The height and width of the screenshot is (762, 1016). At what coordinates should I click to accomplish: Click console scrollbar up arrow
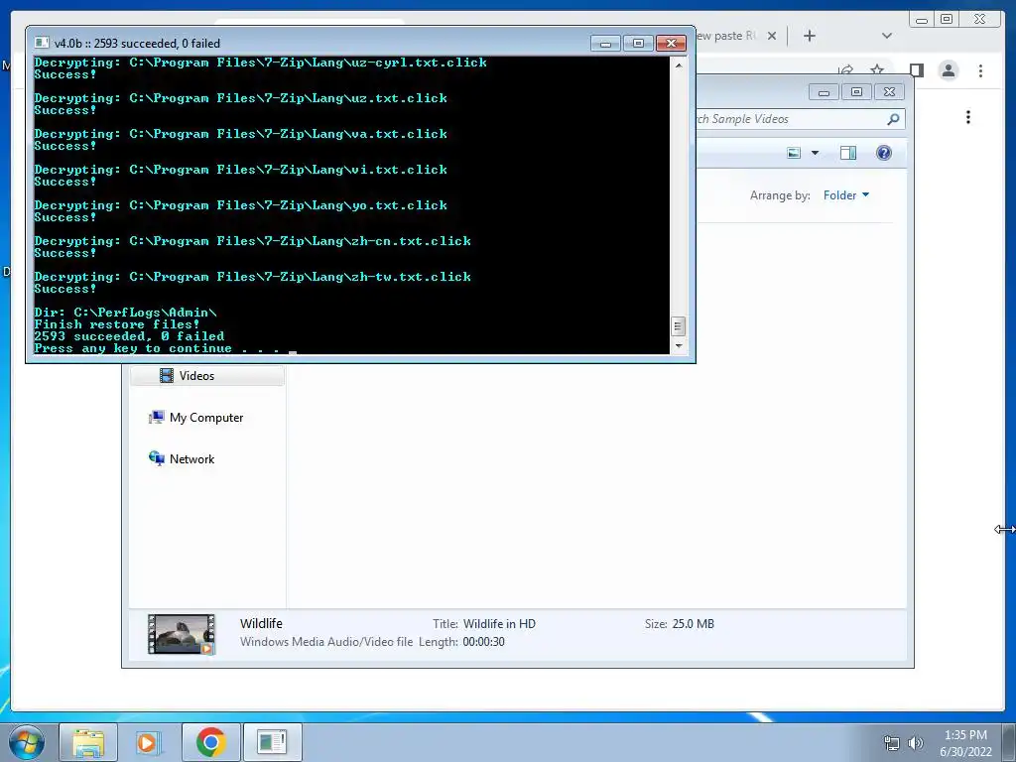point(678,65)
